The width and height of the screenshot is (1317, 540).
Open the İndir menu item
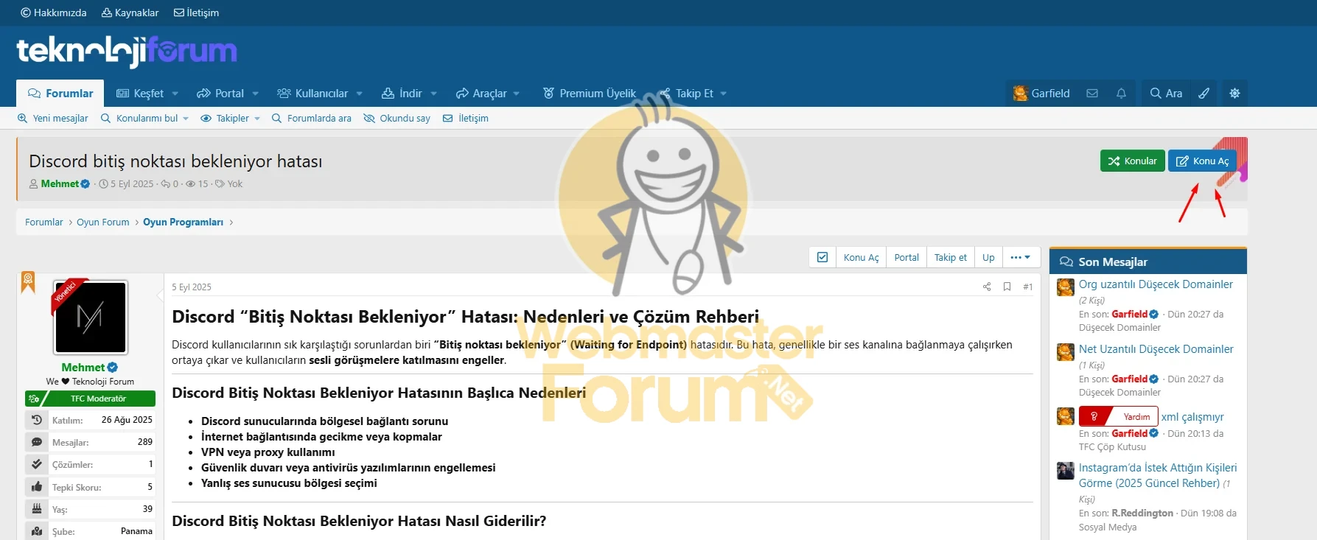pos(402,94)
